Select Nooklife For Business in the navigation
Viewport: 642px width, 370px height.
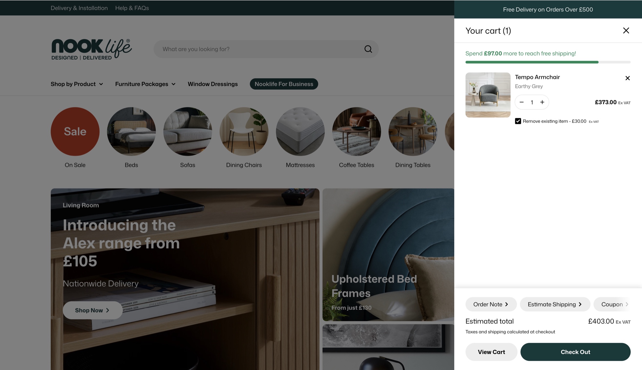284,84
